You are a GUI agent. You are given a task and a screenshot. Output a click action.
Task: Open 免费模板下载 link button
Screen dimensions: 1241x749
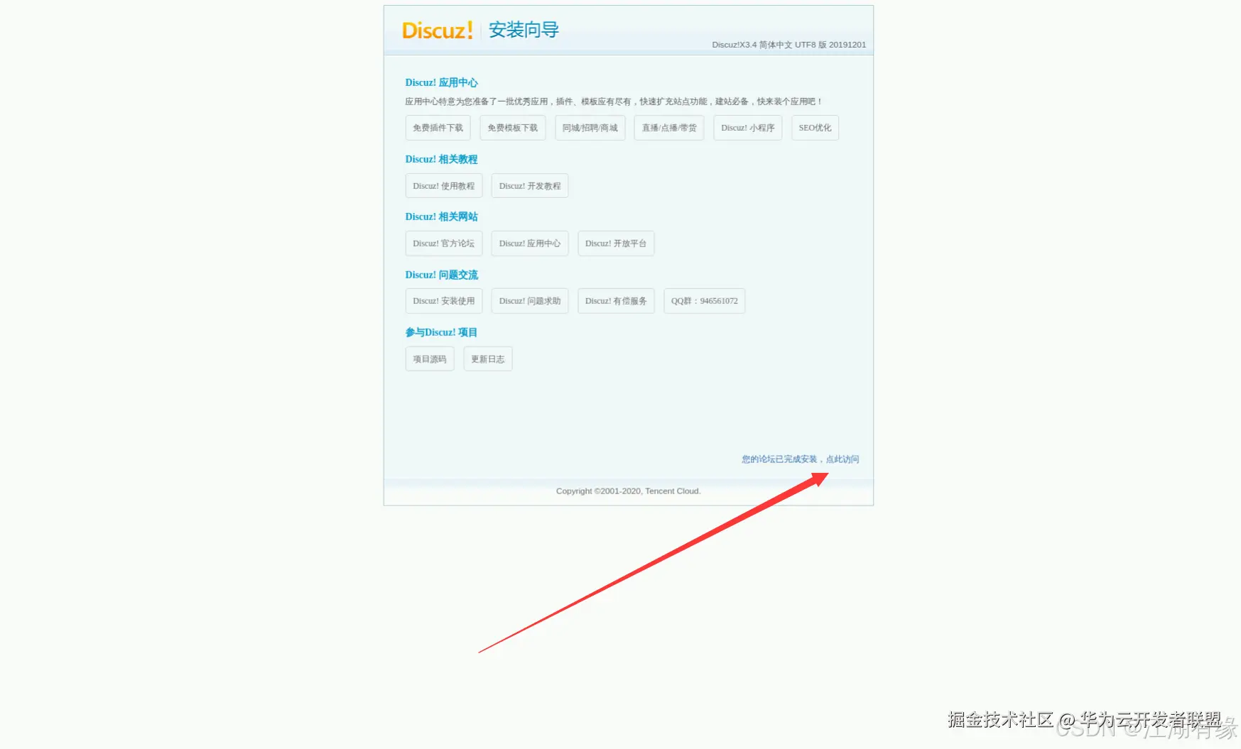tap(512, 128)
